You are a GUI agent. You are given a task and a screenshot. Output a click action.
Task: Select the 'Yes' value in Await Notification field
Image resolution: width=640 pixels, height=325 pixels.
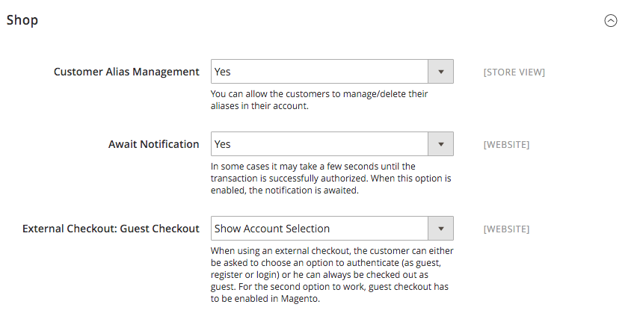tap(319, 144)
